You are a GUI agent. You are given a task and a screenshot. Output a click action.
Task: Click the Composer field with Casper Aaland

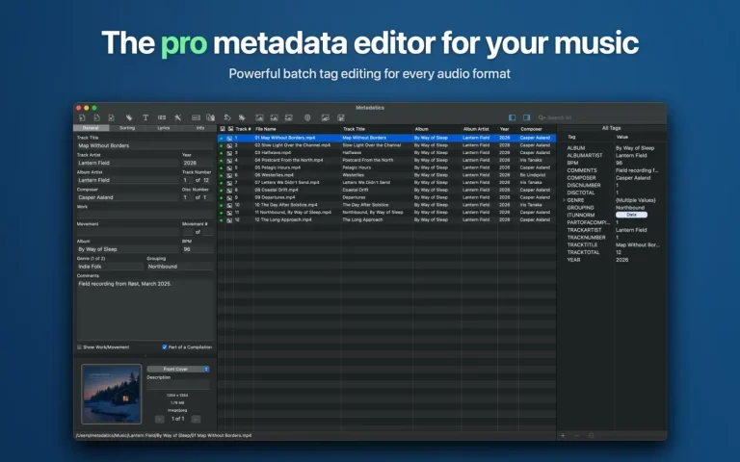pyautogui.click(x=128, y=197)
